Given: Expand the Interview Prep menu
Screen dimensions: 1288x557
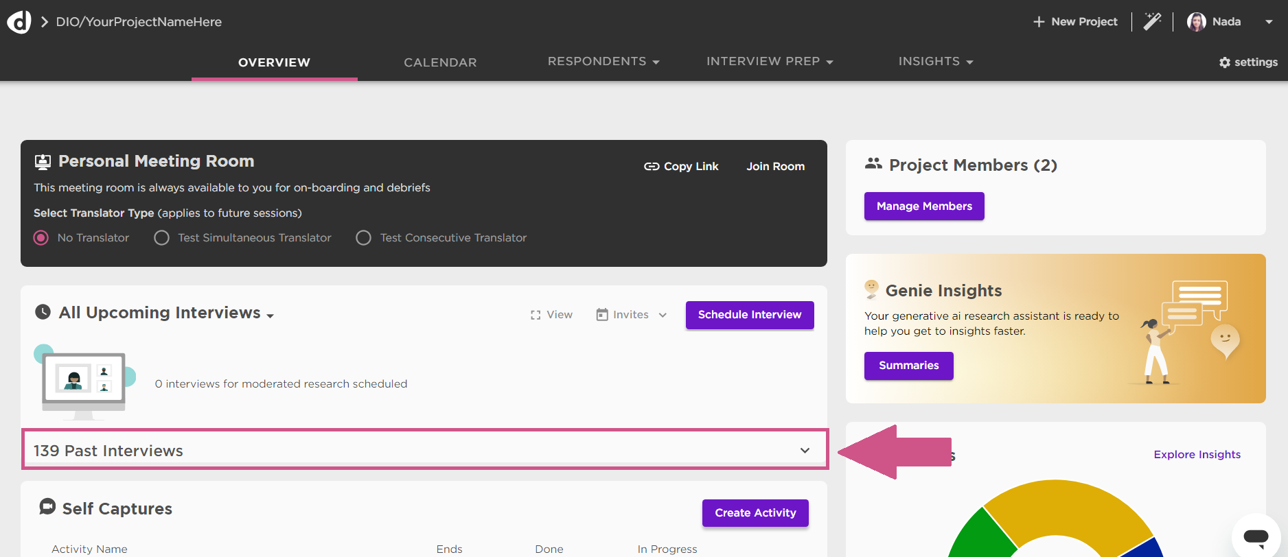Looking at the screenshot, I should pos(770,62).
